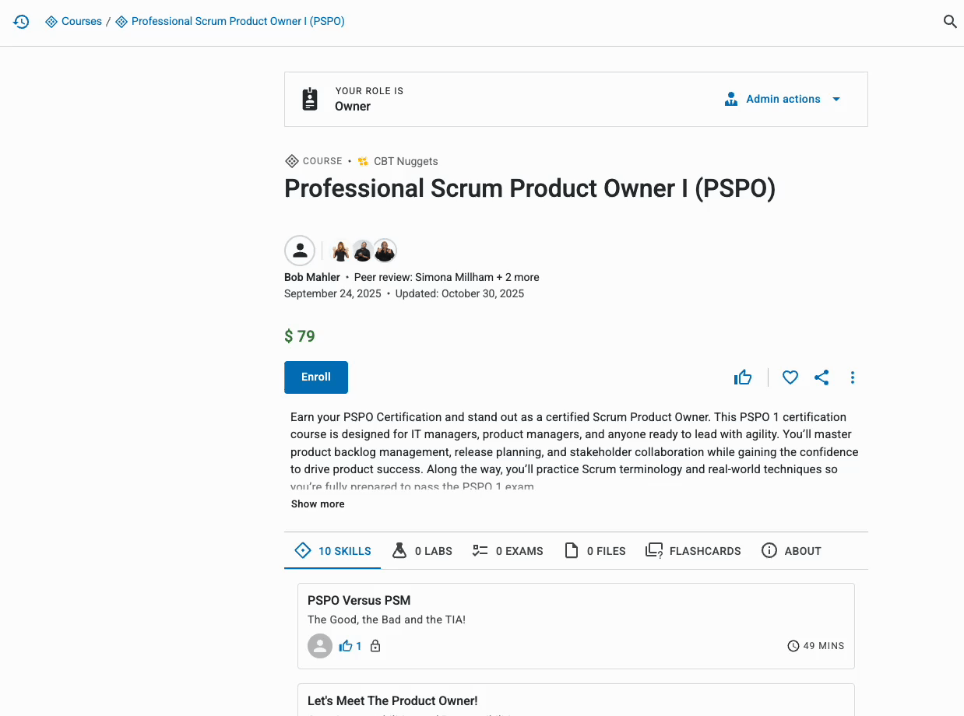Viewport: 964px width, 716px height.
Task: Click Bob Mahler's author avatar
Action: [x=300, y=251]
